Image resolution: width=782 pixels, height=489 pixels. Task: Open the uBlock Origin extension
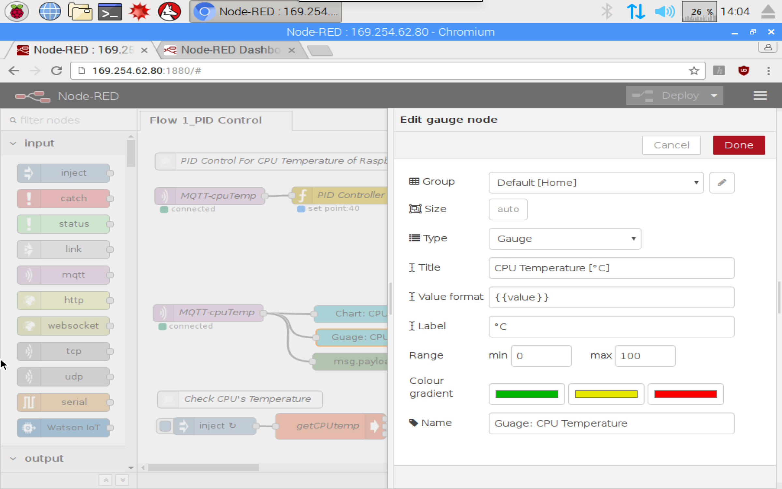tap(743, 70)
